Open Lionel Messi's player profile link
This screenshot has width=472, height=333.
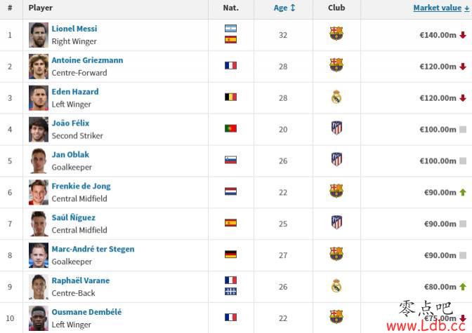[74, 29]
